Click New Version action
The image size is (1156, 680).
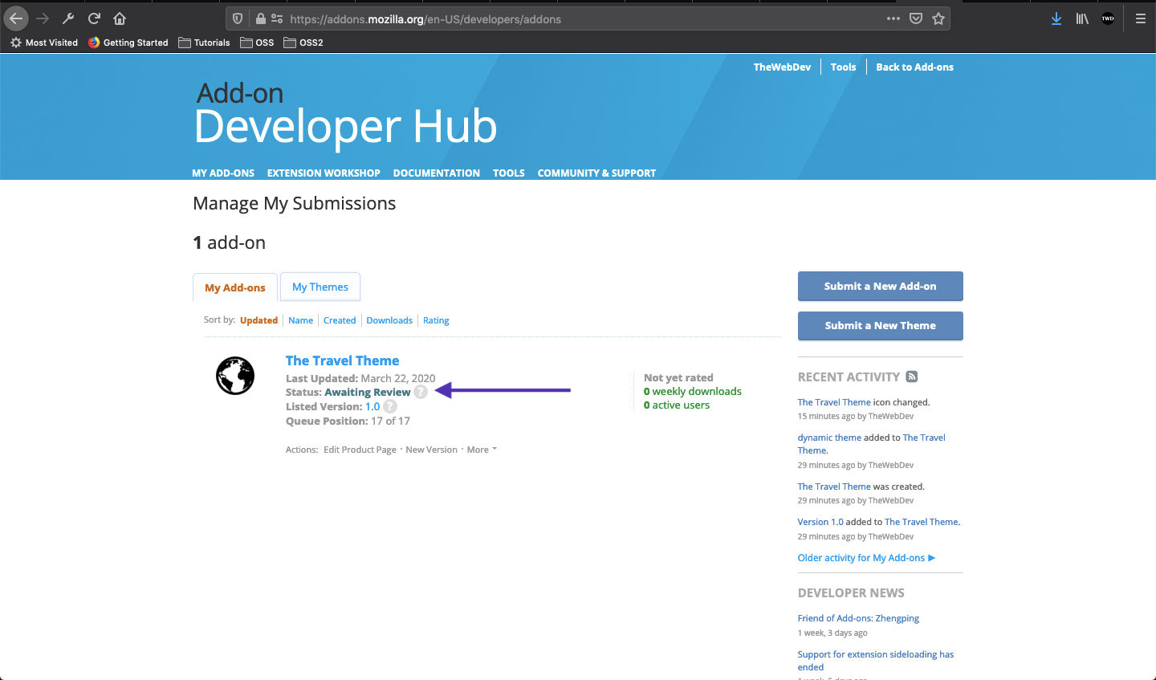(431, 450)
